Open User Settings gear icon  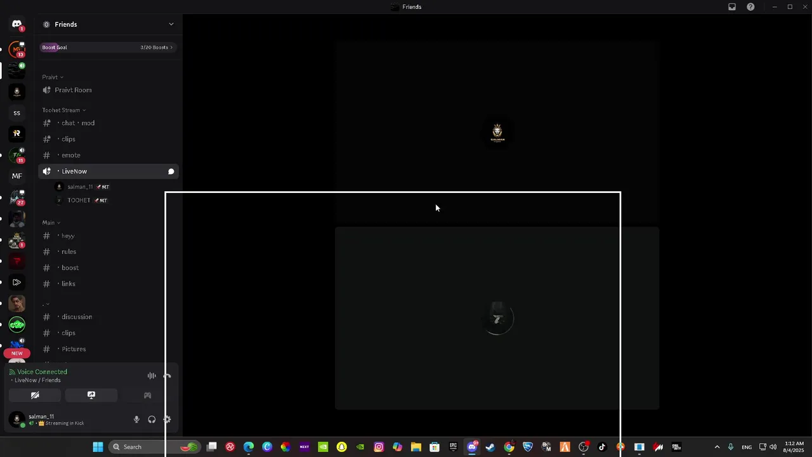[x=167, y=420]
